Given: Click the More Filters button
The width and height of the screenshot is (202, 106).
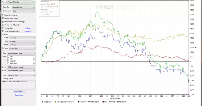Looking at the screenshot, I should 18,92.
